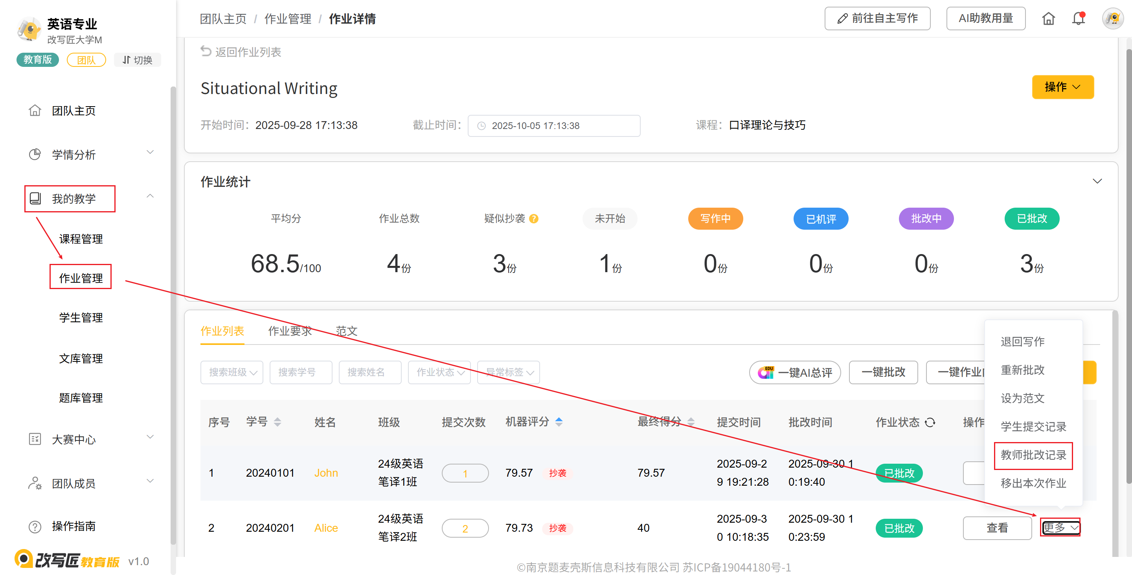Click the 切换 switch team toggle
This screenshot has height=575, width=1132.
137,60
